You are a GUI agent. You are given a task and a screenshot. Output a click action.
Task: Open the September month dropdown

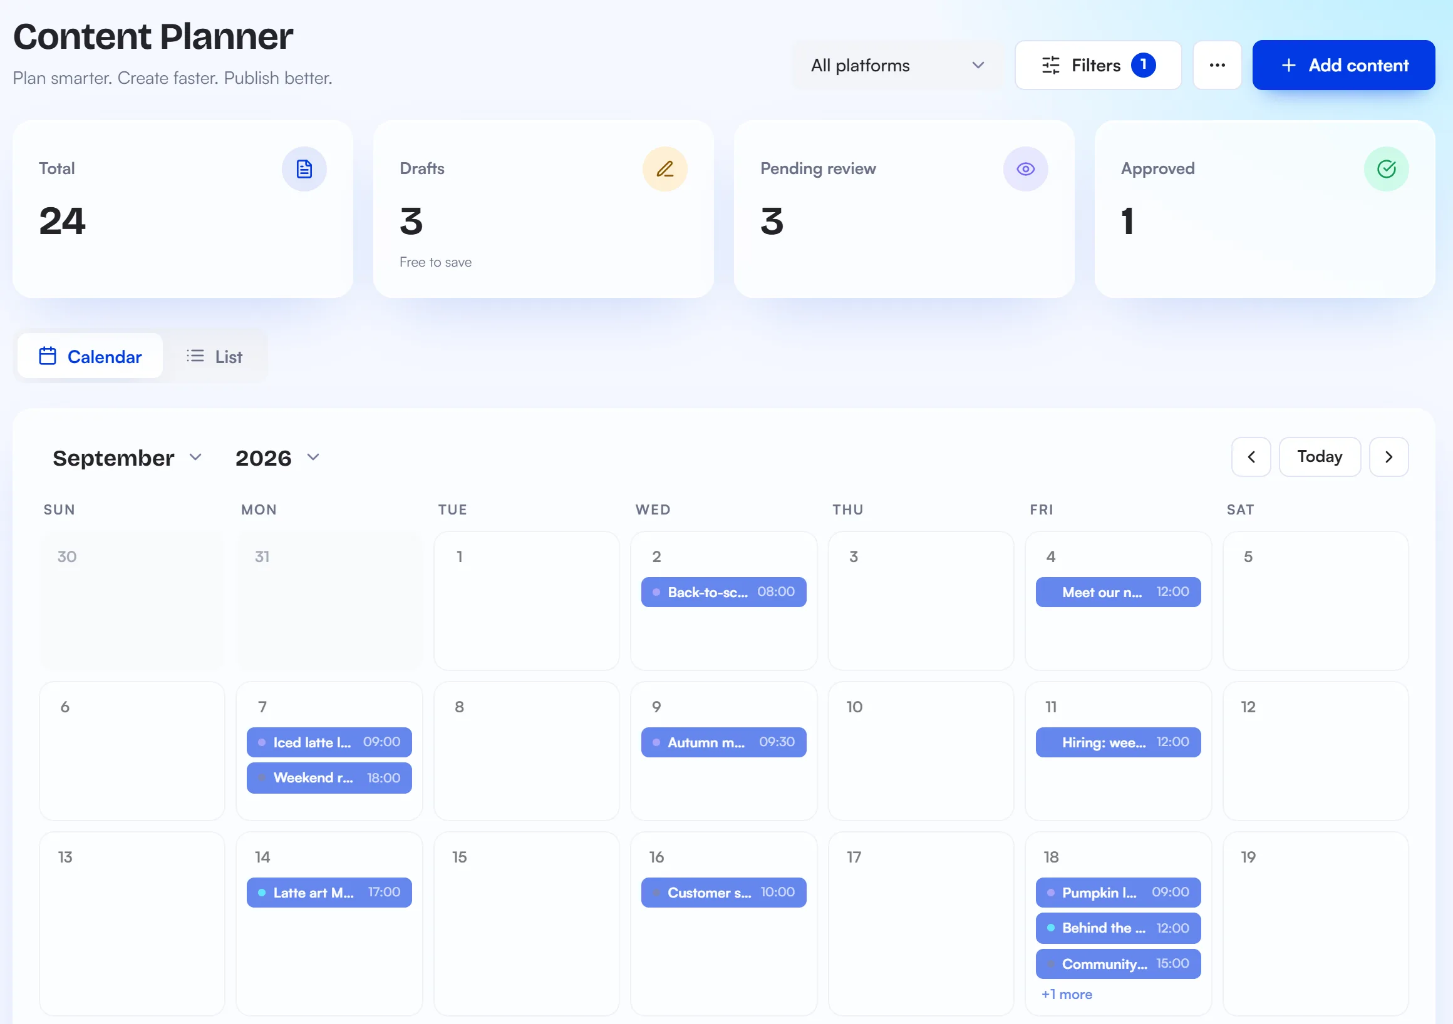pyautogui.click(x=127, y=458)
